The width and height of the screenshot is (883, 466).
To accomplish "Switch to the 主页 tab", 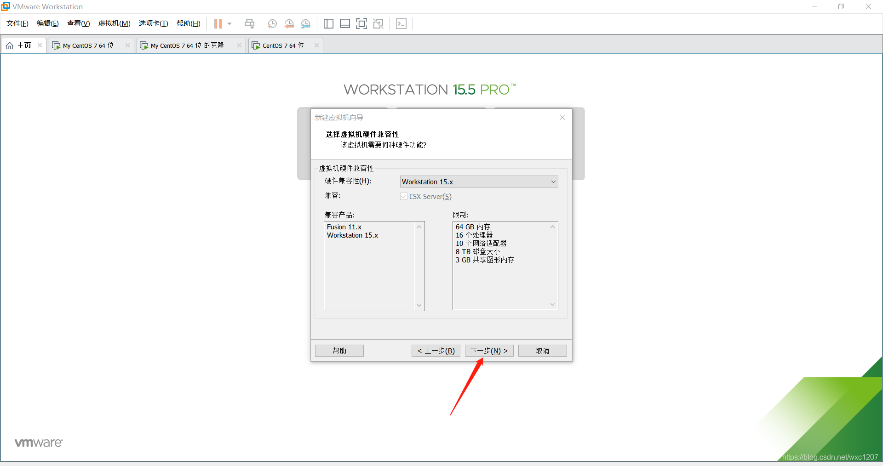I will click(24, 45).
